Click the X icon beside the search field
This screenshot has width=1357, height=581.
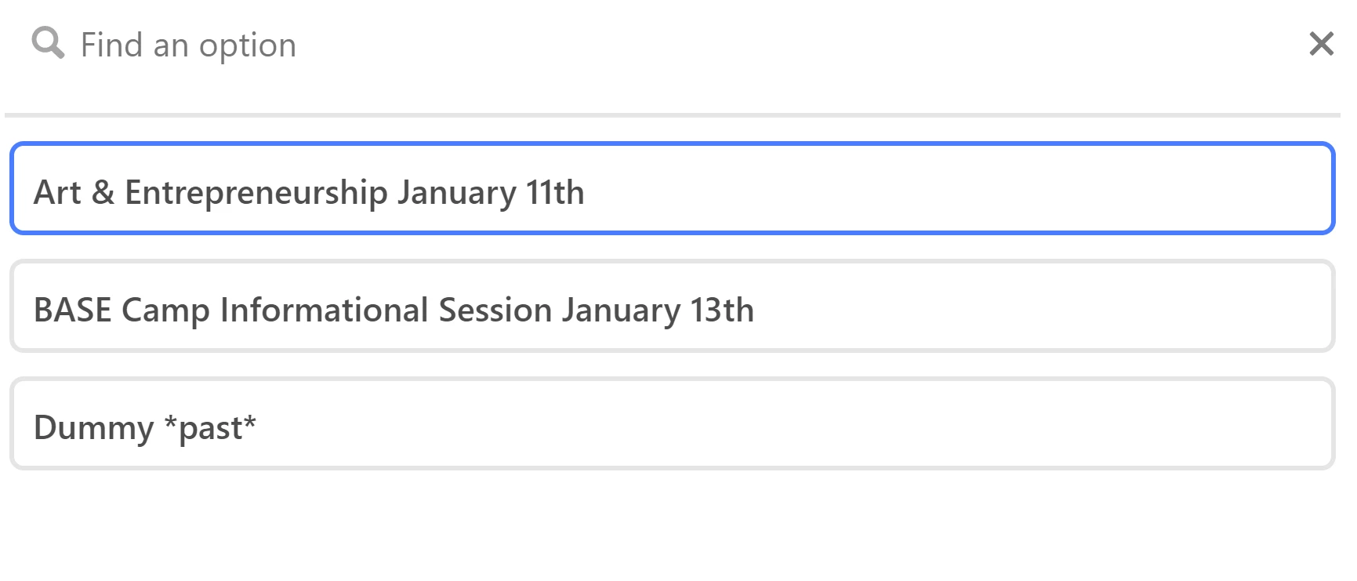coord(1321,44)
